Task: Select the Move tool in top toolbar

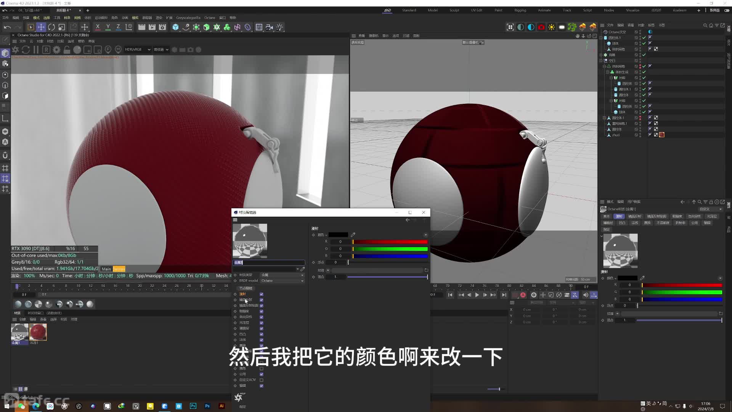Action: pyautogui.click(x=41, y=27)
